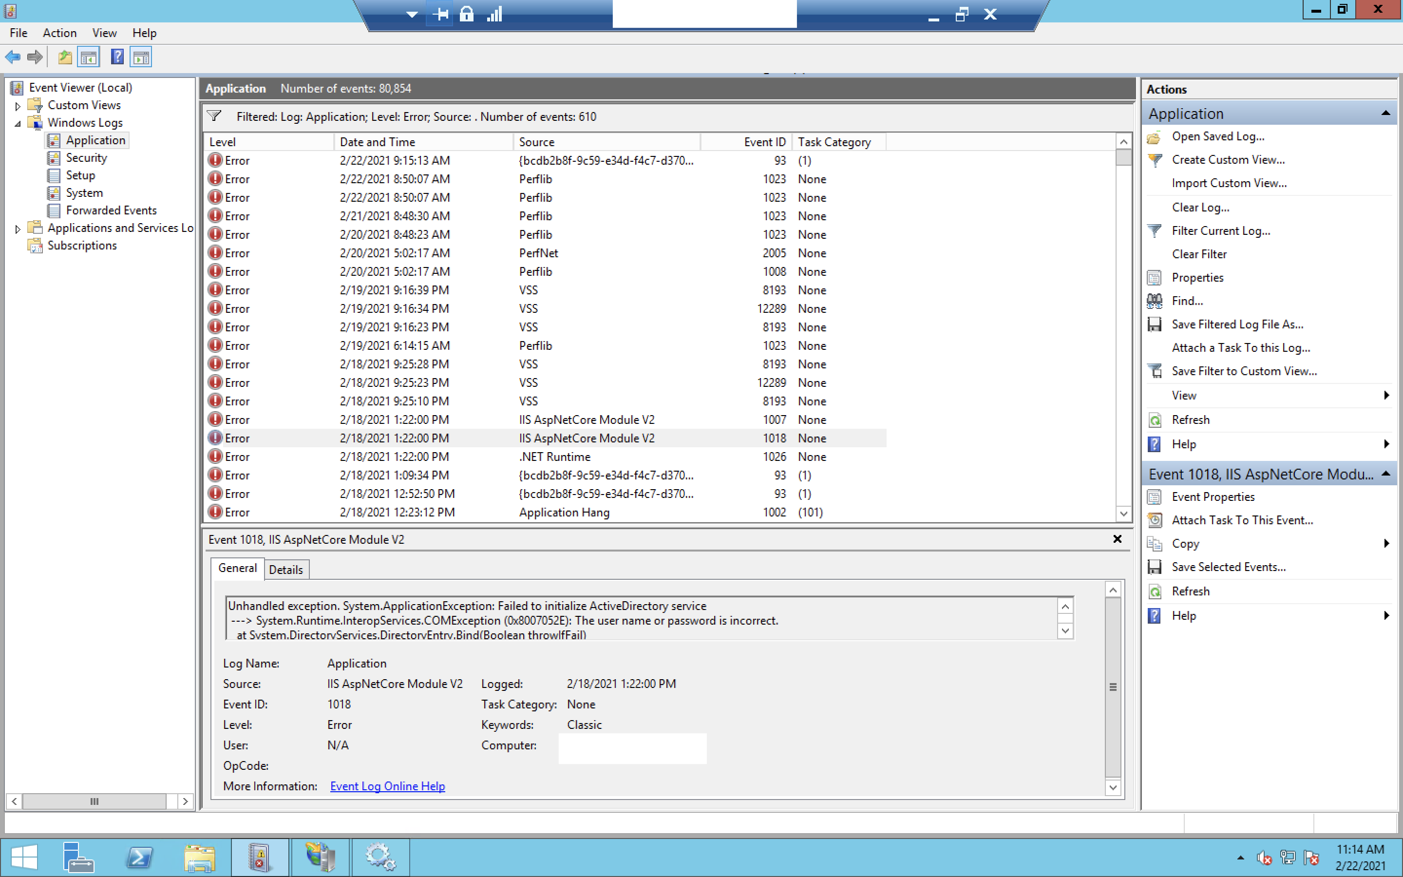Open the Action menu
The width and height of the screenshot is (1403, 877).
pyautogui.click(x=59, y=33)
